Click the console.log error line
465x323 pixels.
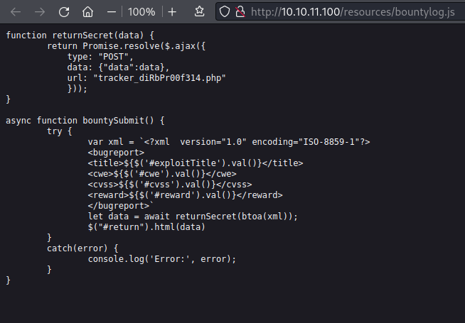point(162,259)
